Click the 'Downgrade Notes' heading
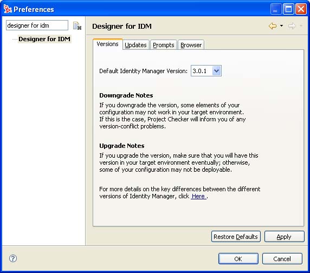This screenshot has width=310, height=273. 126,95
